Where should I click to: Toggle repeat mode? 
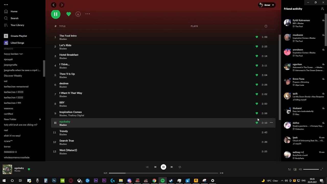click(x=180, y=167)
